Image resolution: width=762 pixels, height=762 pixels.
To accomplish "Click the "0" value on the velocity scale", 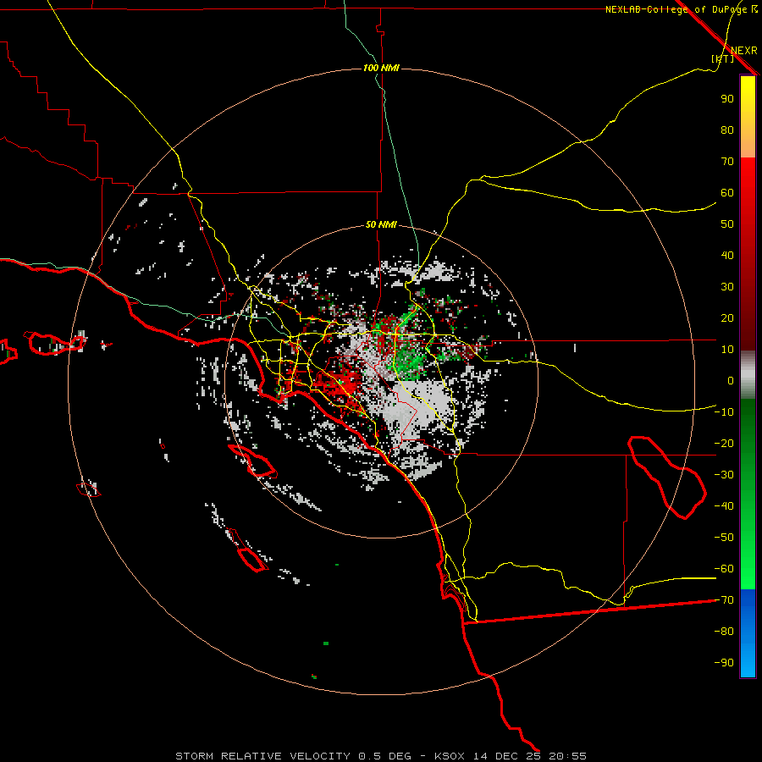I will [731, 381].
